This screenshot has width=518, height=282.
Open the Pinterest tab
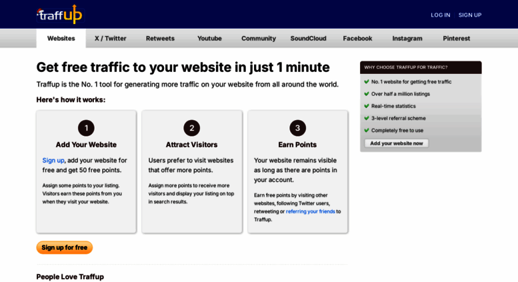point(456,38)
